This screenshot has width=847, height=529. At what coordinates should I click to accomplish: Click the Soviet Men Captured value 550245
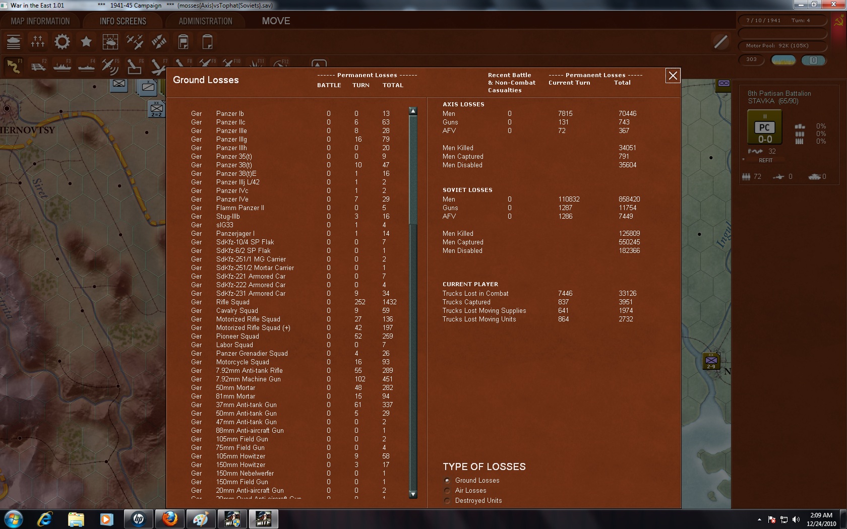(629, 242)
